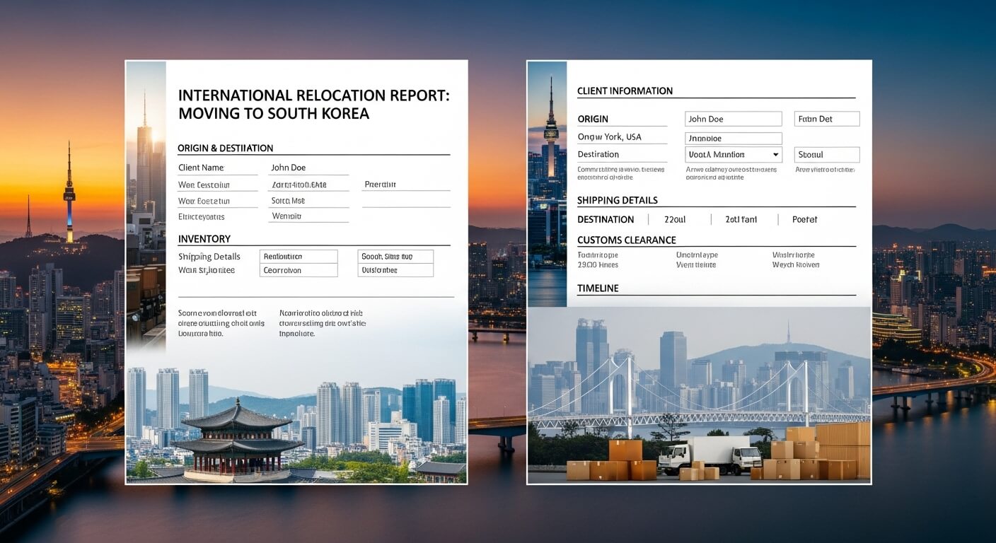Click the Stooul input field
Image resolution: width=996 pixels, height=543 pixels.
(x=827, y=154)
